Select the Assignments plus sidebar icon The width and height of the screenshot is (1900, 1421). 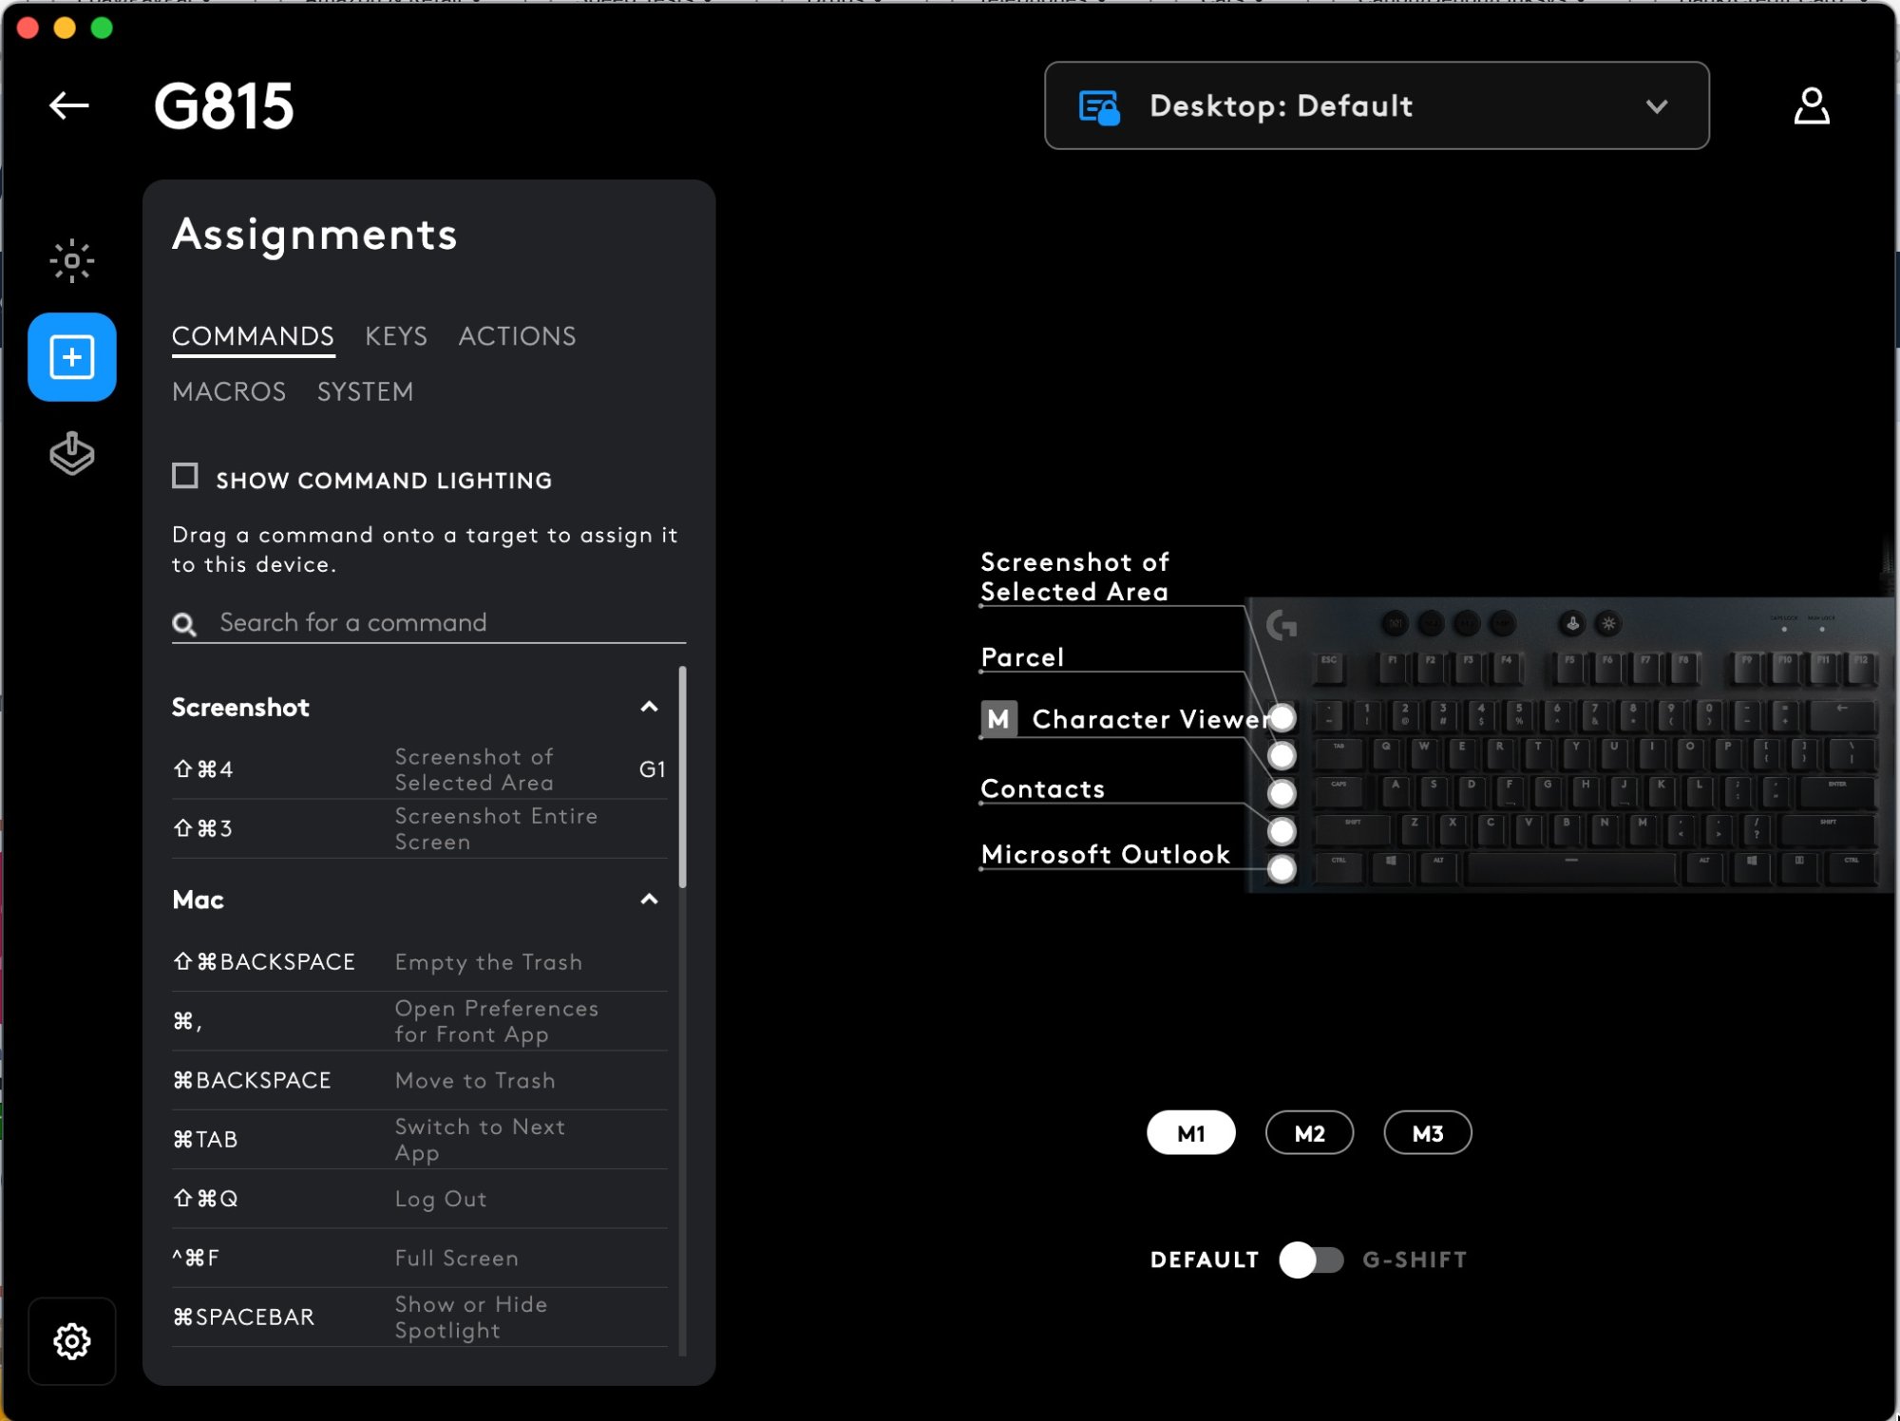tap(72, 357)
